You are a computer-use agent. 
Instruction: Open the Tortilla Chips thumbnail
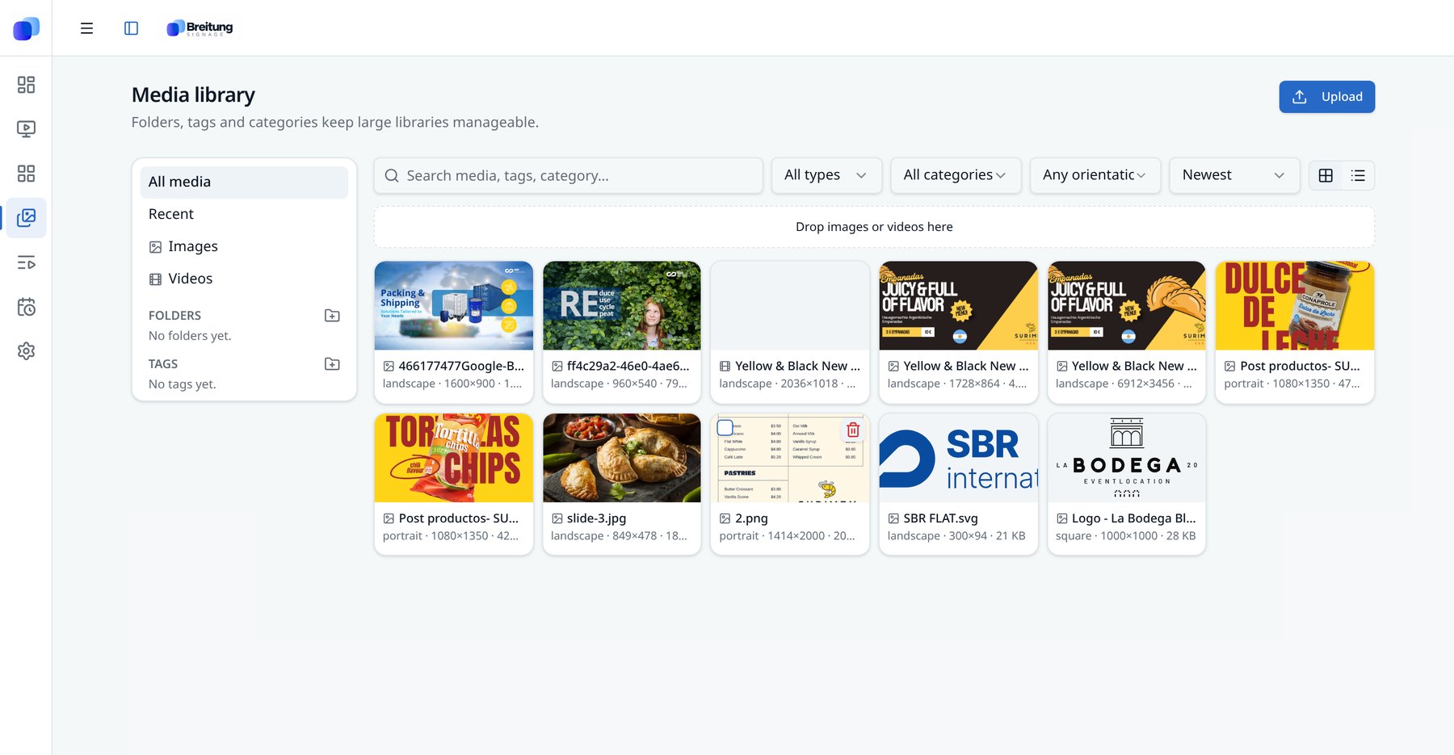tap(453, 458)
